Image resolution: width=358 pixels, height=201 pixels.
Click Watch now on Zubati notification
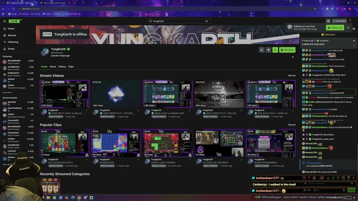tap(335, 28)
